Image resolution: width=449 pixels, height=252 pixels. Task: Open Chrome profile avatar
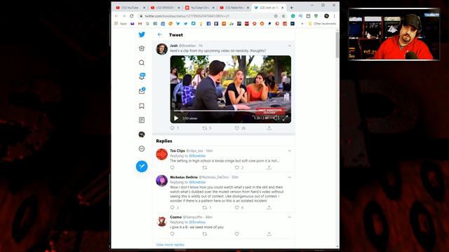coord(326,16)
